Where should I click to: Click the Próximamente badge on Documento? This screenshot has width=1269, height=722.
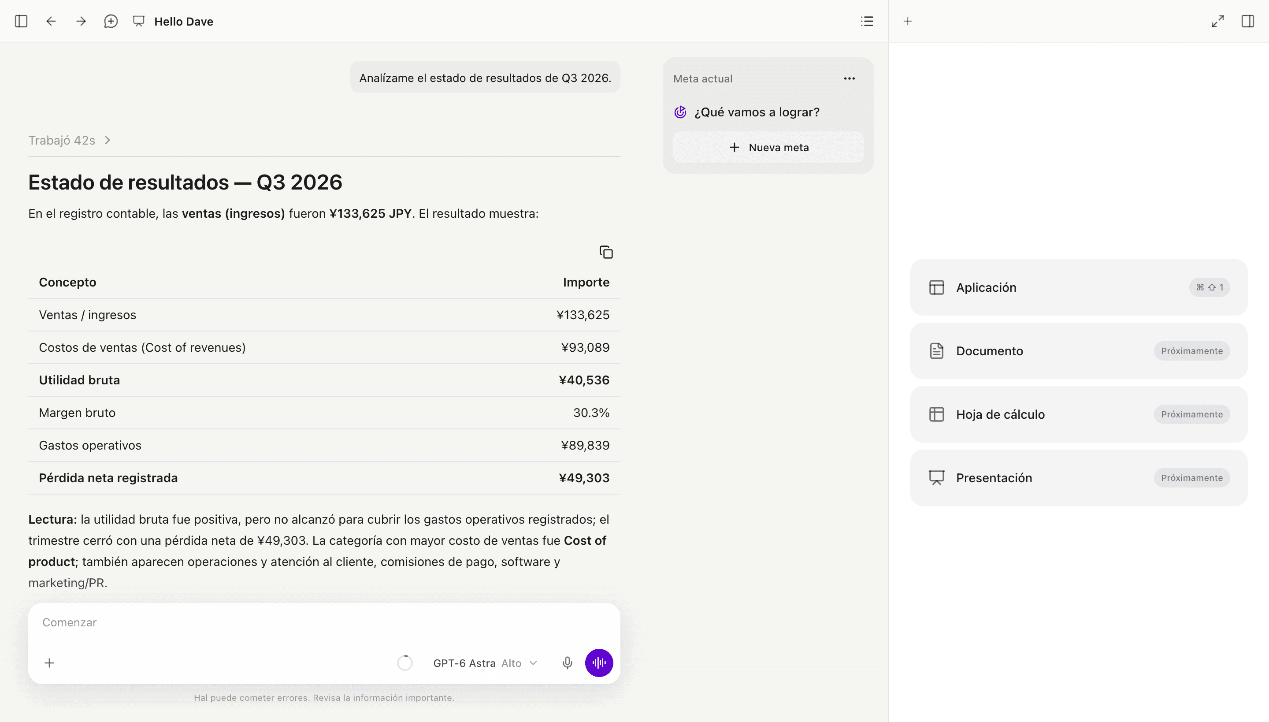coord(1191,351)
